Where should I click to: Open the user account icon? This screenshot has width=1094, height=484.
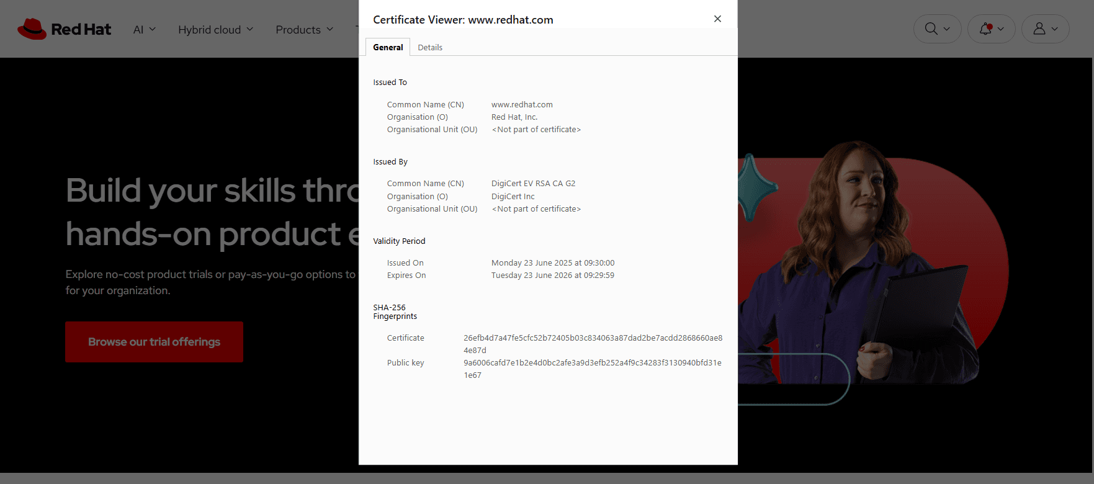tap(1039, 29)
